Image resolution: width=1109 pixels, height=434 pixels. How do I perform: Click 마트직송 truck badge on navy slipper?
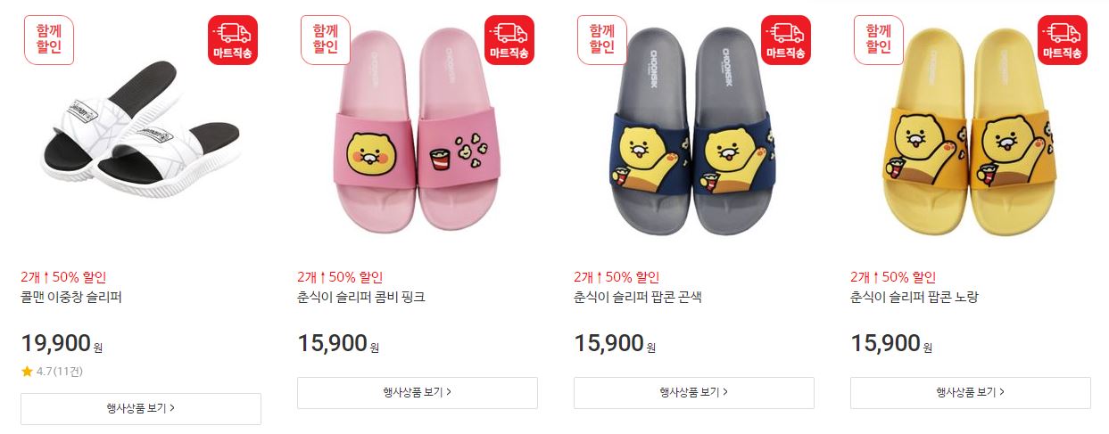click(785, 40)
